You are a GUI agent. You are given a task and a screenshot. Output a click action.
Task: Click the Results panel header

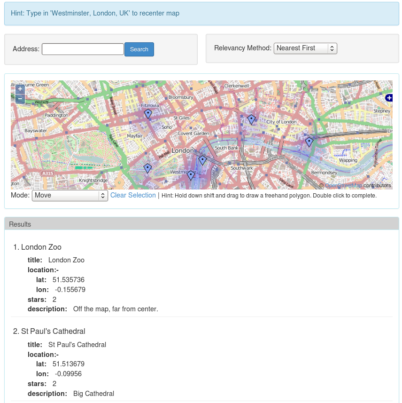coord(201,224)
